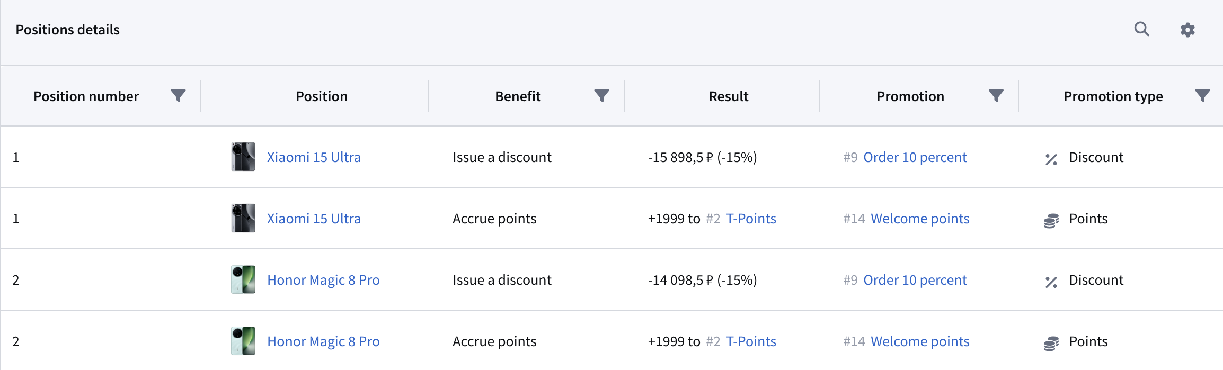Click the Position column header
The height and width of the screenshot is (370, 1223).
tap(321, 96)
